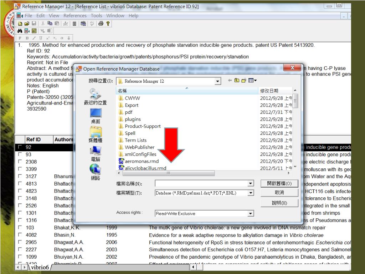Image resolution: width=365 pixels, height=274 pixels.
Task: Go to 最近的位置 recent places
Action: [96, 97]
